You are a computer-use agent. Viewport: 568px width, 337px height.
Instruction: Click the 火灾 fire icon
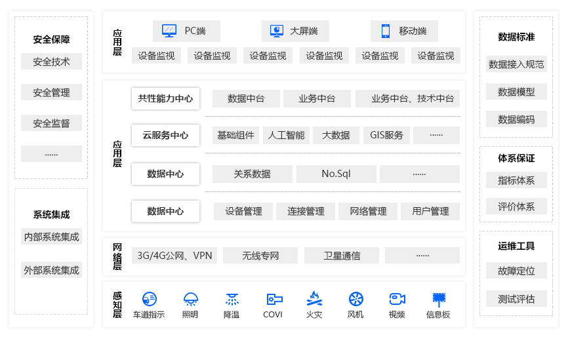coord(314,299)
